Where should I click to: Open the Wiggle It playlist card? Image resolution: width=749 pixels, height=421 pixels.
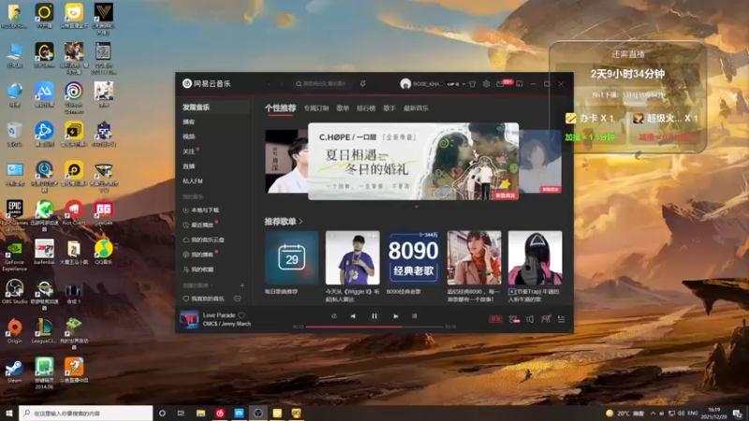(353, 258)
